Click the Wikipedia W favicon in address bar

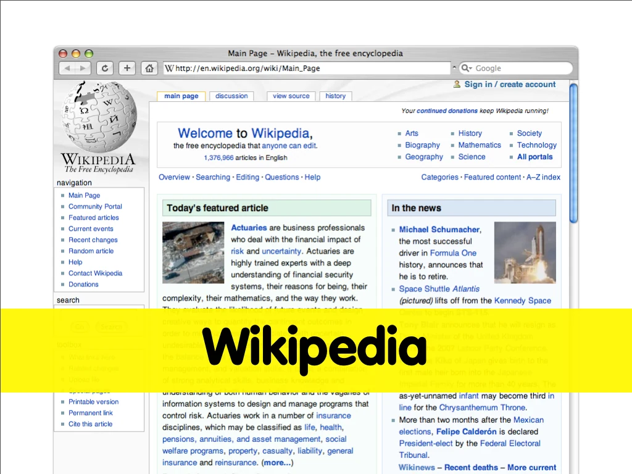[169, 68]
